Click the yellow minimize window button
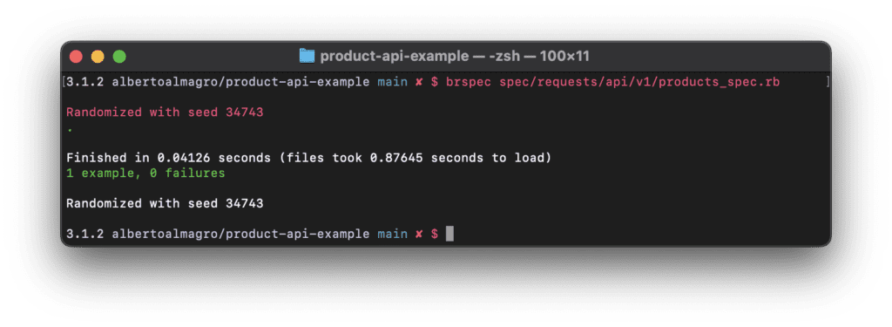Image resolution: width=892 pixels, height=327 pixels. (98, 57)
